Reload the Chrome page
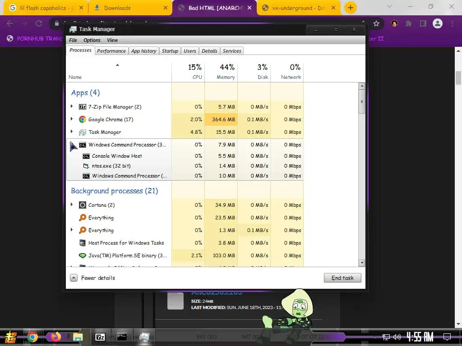Viewport: 462px width, 346px height. coord(39,23)
